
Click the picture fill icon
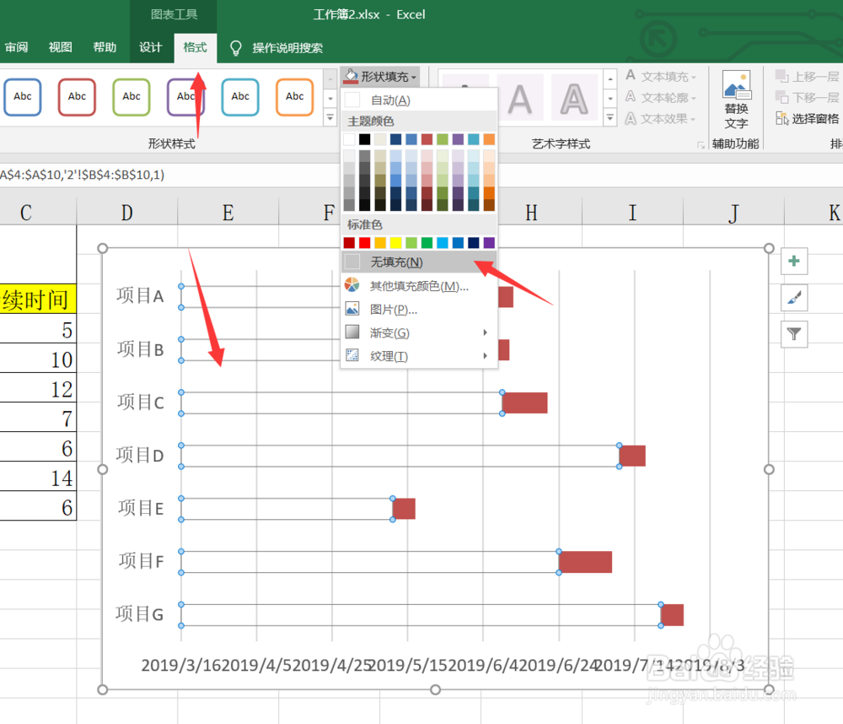(x=352, y=309)
